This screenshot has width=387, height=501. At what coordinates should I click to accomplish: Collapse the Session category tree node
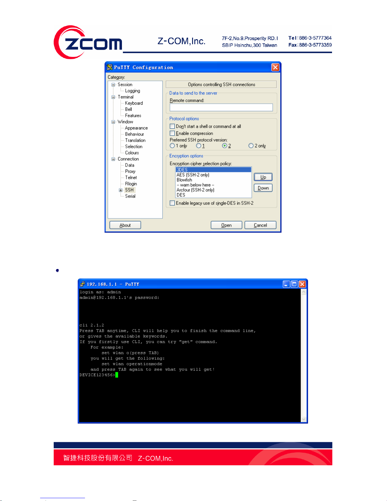[x=113, y=85]
